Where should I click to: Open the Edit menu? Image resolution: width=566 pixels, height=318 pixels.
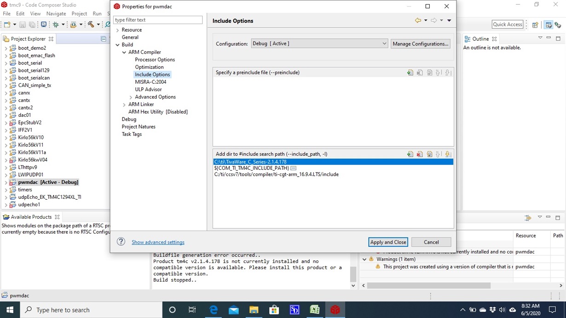point(20,14)
